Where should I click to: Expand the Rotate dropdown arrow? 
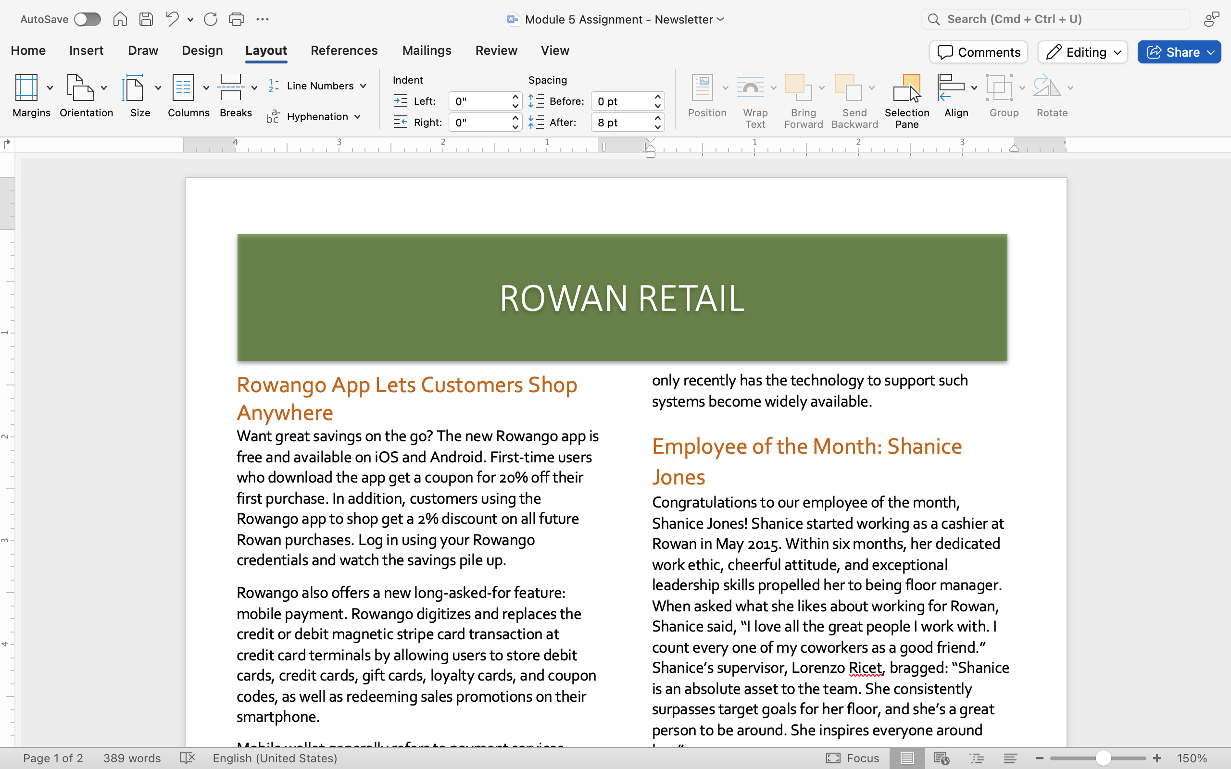pyautogui.click(x=1070, y=88)
